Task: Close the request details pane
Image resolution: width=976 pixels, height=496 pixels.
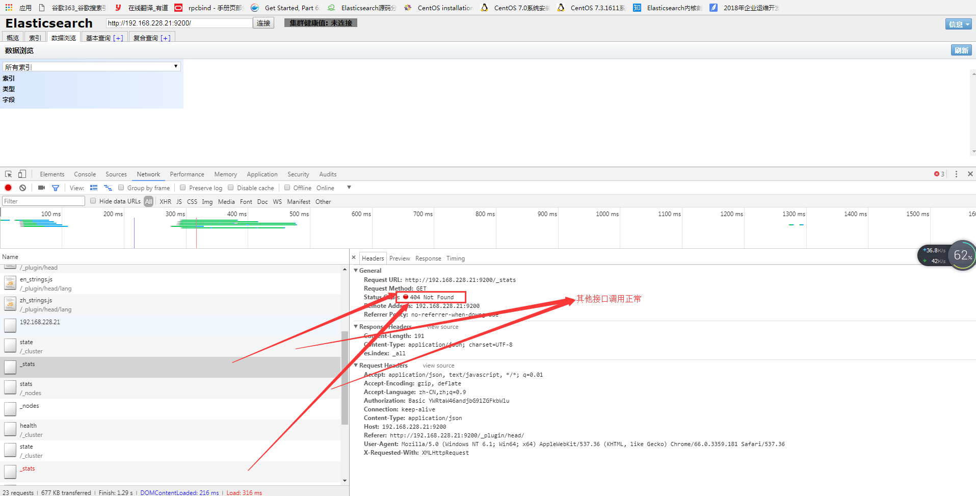Action: tap(354, 257)
